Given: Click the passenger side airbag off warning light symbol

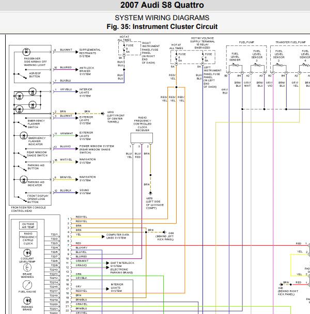Looking at the screenshot, I should pos(26,52).
